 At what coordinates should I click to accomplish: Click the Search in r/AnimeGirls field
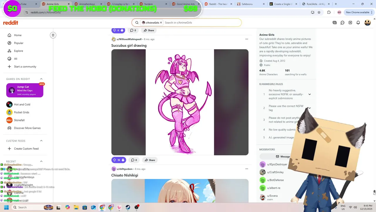click(x=202, y=23)
